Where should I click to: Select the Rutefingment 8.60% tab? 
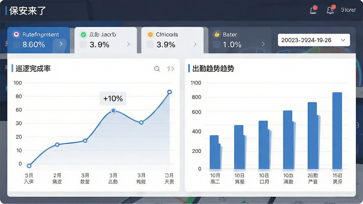point(38,40)
